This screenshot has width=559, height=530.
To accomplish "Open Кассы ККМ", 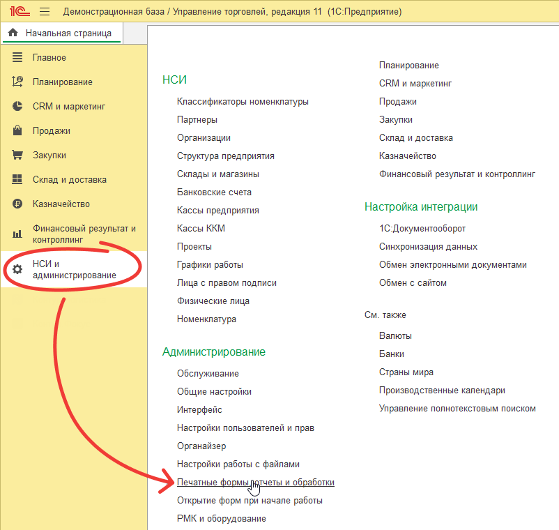I will (201, 228).
